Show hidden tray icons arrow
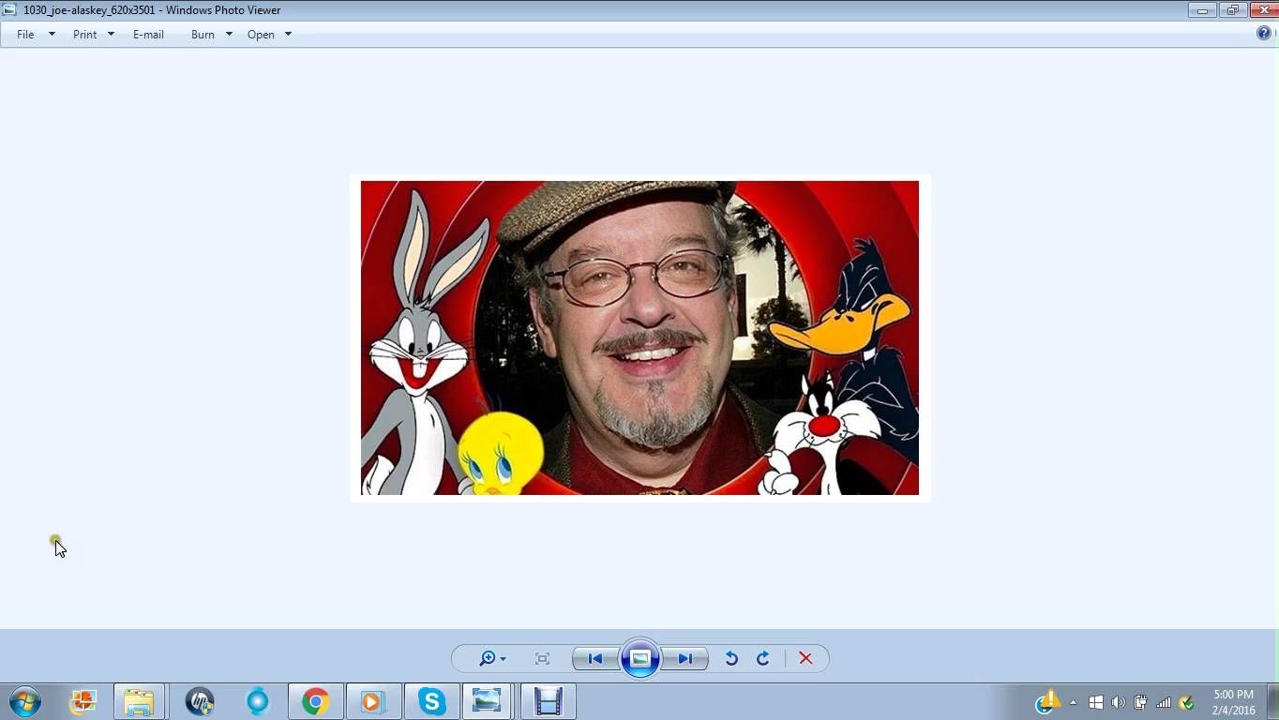 coord(1074,702)
